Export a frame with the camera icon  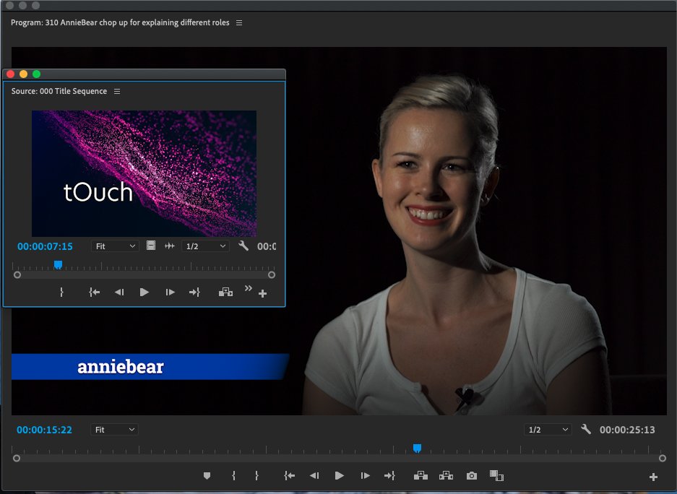[x=472, y=476]
